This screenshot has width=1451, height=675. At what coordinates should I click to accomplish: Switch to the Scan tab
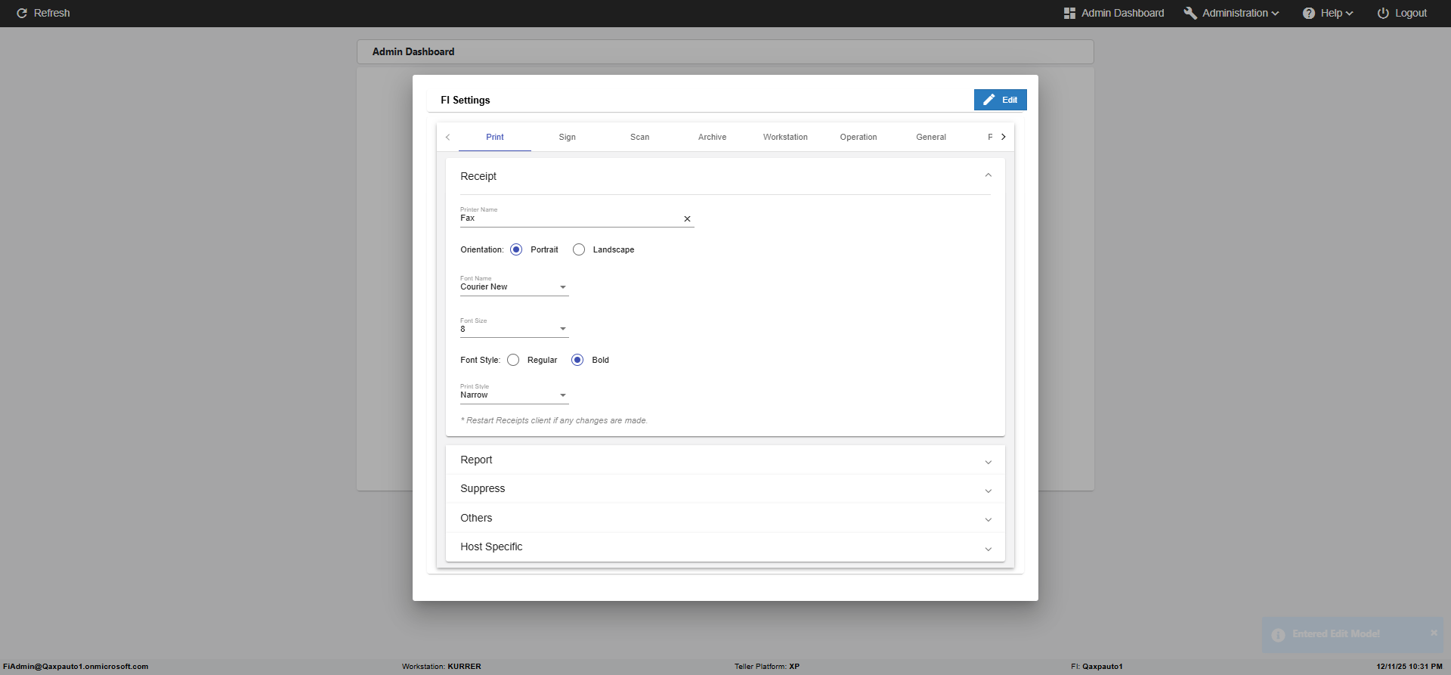[x=640, y=137]
